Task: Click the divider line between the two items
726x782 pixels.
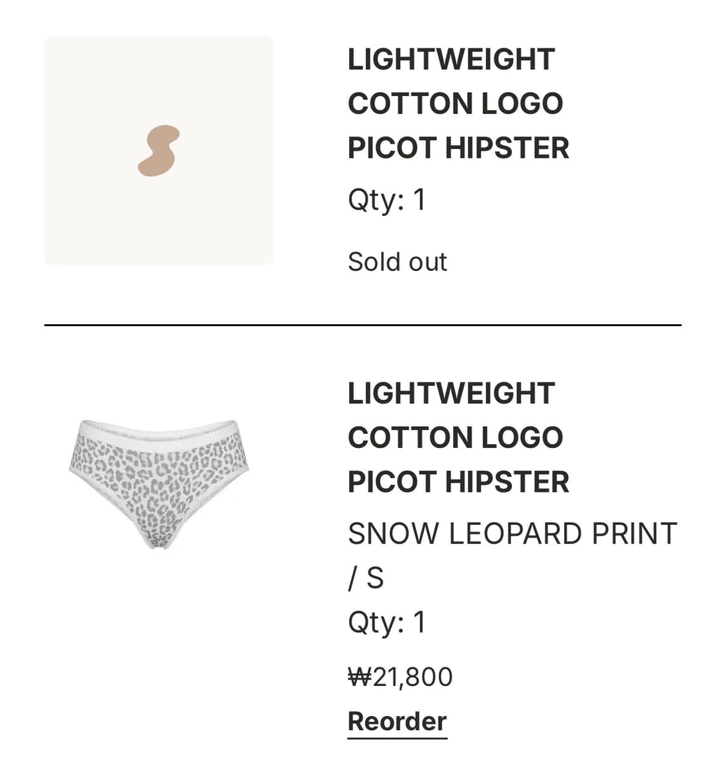Action: [x=362, y=325]
